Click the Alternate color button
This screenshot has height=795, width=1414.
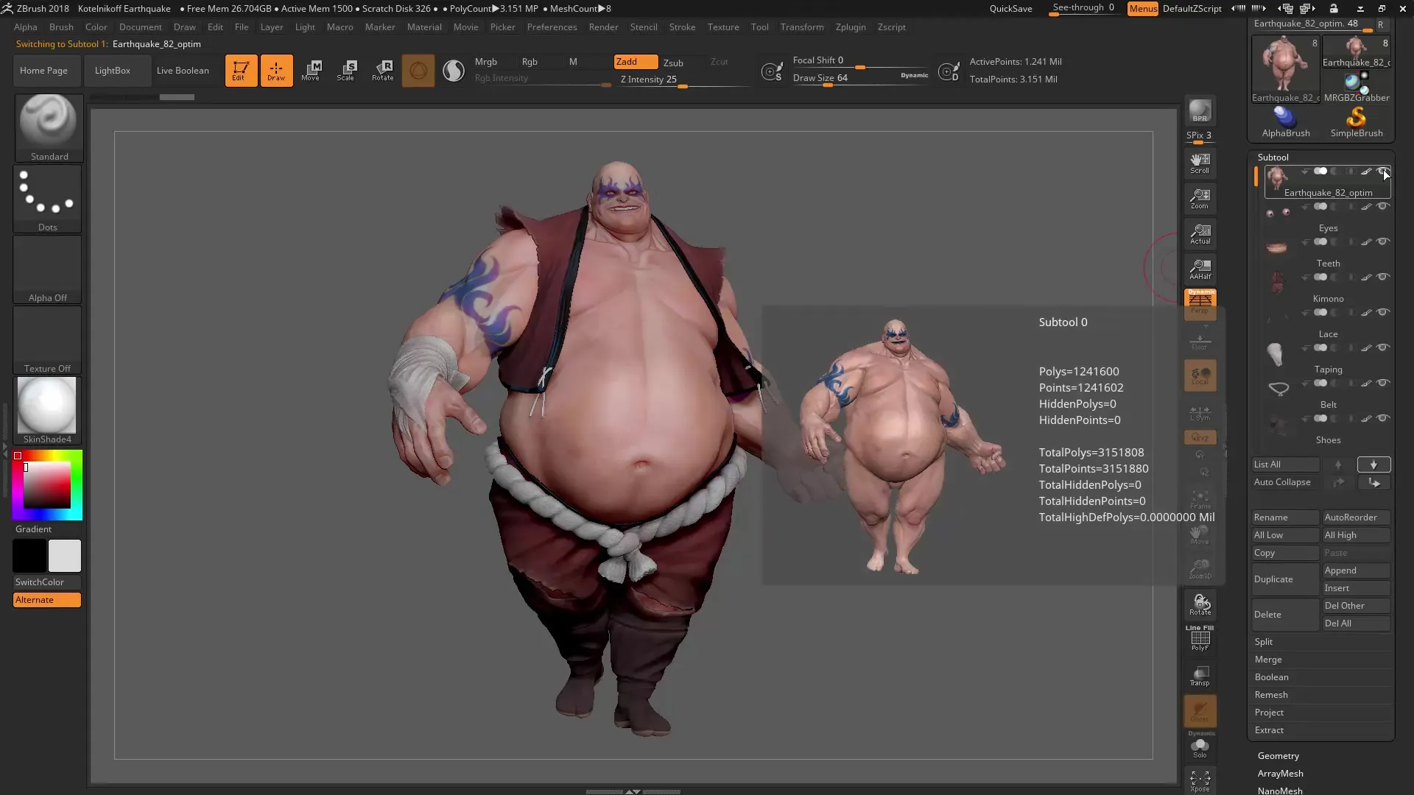click(46, 600)
